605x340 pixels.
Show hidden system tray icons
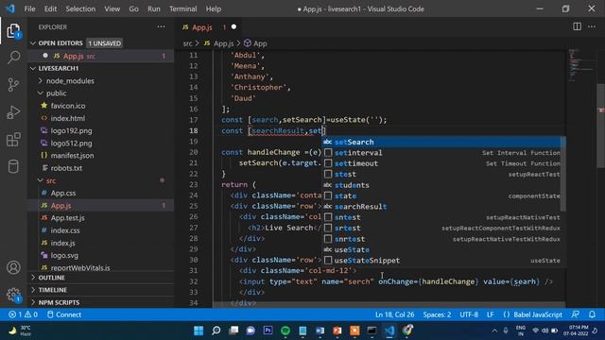pos(494,331)
